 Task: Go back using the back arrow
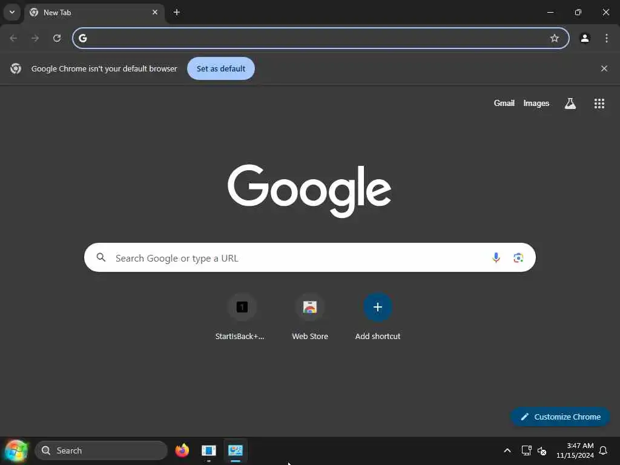point(13,38)
